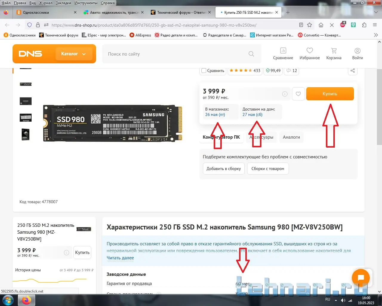
Task: Open the Adblock extension icon
Action: coord(343,25)
